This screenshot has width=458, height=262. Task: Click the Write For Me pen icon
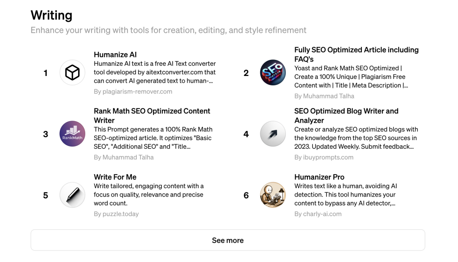tap(72, 195)
